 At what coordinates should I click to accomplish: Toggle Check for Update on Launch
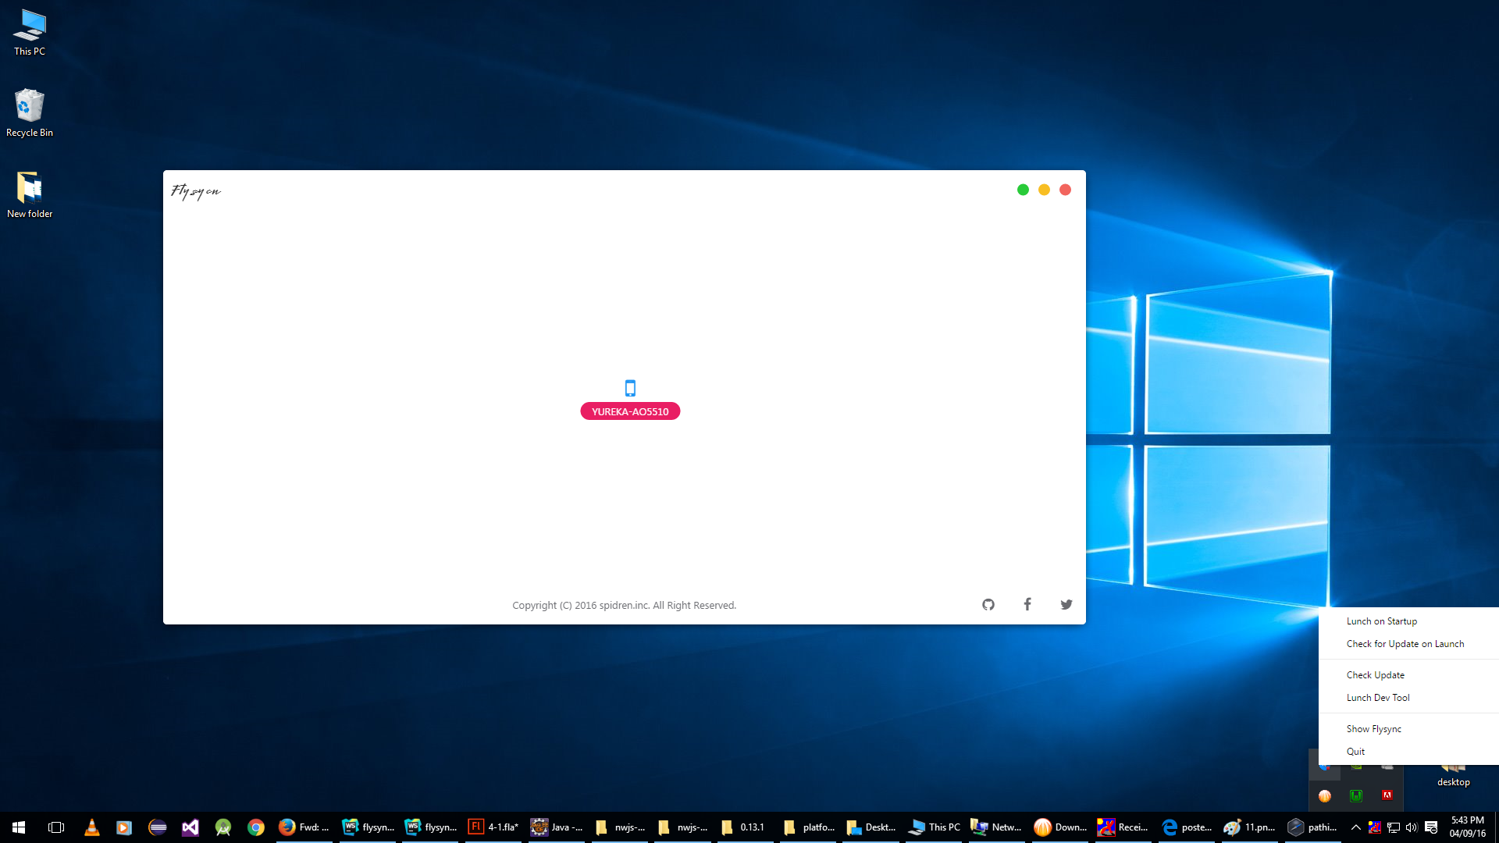pyautogui.click(x=1405, y=644)
